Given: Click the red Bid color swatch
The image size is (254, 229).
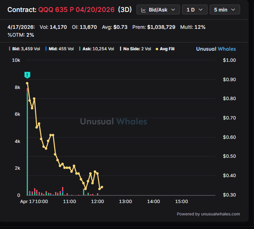Looking at the screenshot, I should (x=9, y=49).
